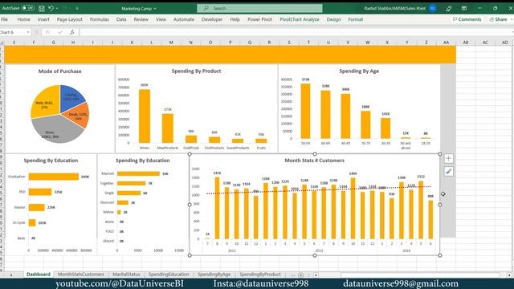Switch to MonthStatsCustomers sheet tab

80,275
